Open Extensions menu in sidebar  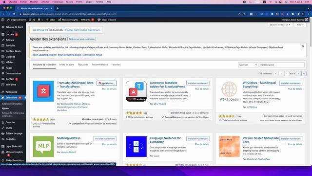[x=11, y=98]
